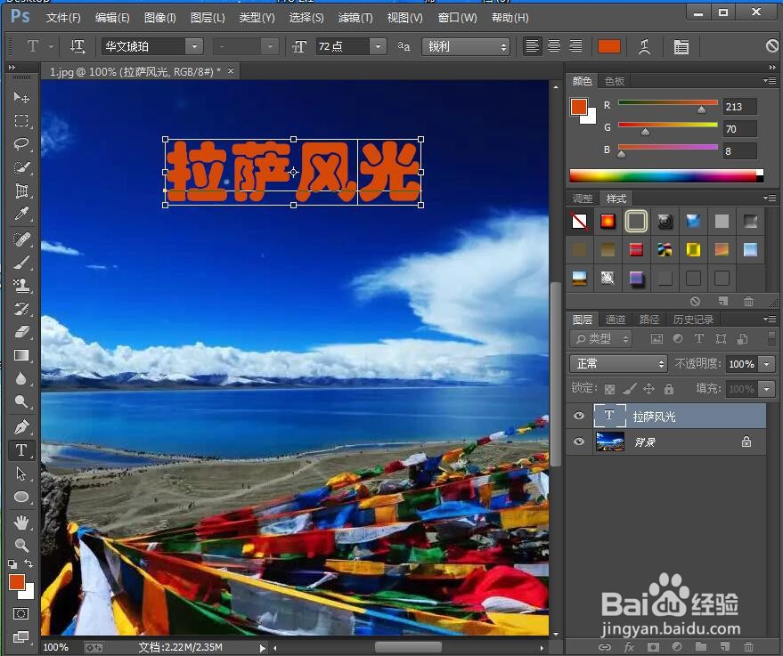Switch to the 通道 tab
Screen dimensions: 783x656
tap(615, 318)
